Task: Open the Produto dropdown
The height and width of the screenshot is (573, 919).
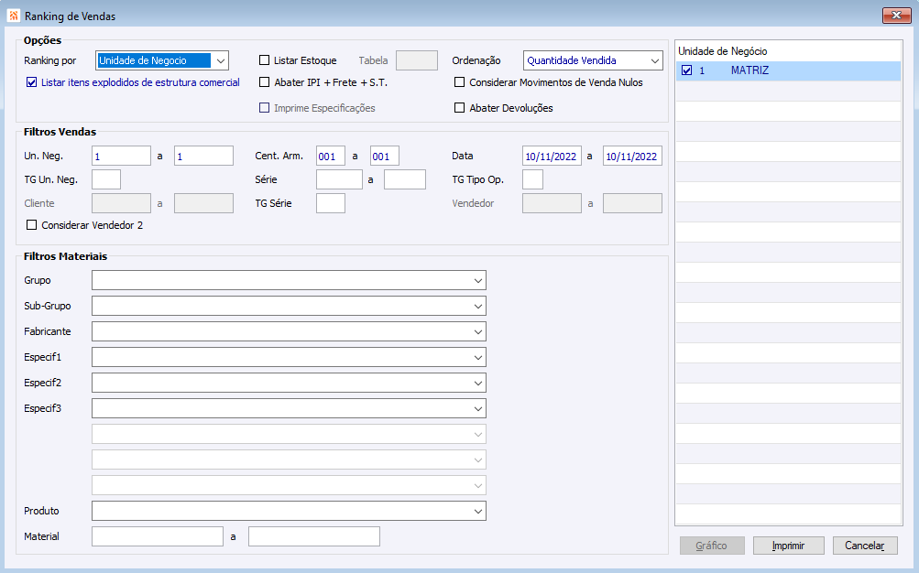Action: (x=478, y=511)
